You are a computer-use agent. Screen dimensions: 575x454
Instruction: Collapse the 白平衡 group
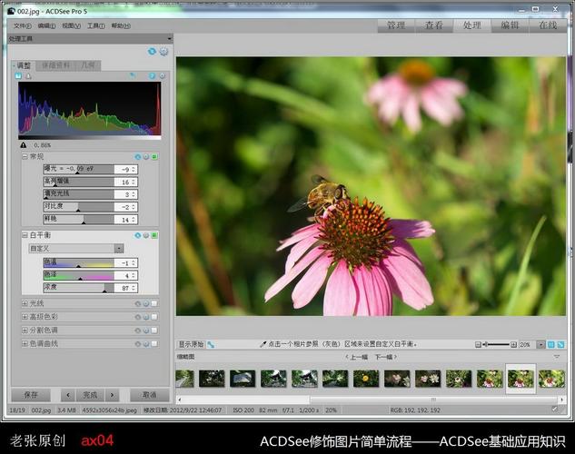pos(25,235)
